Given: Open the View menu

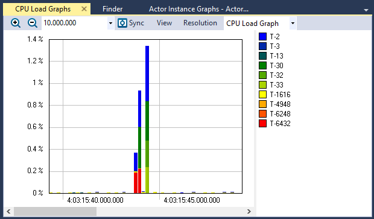Looking at the screenshot, I should point(164,23).
